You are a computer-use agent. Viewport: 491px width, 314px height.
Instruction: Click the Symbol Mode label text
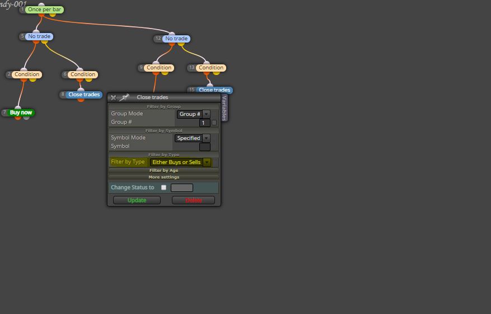(x=128, y=138)
